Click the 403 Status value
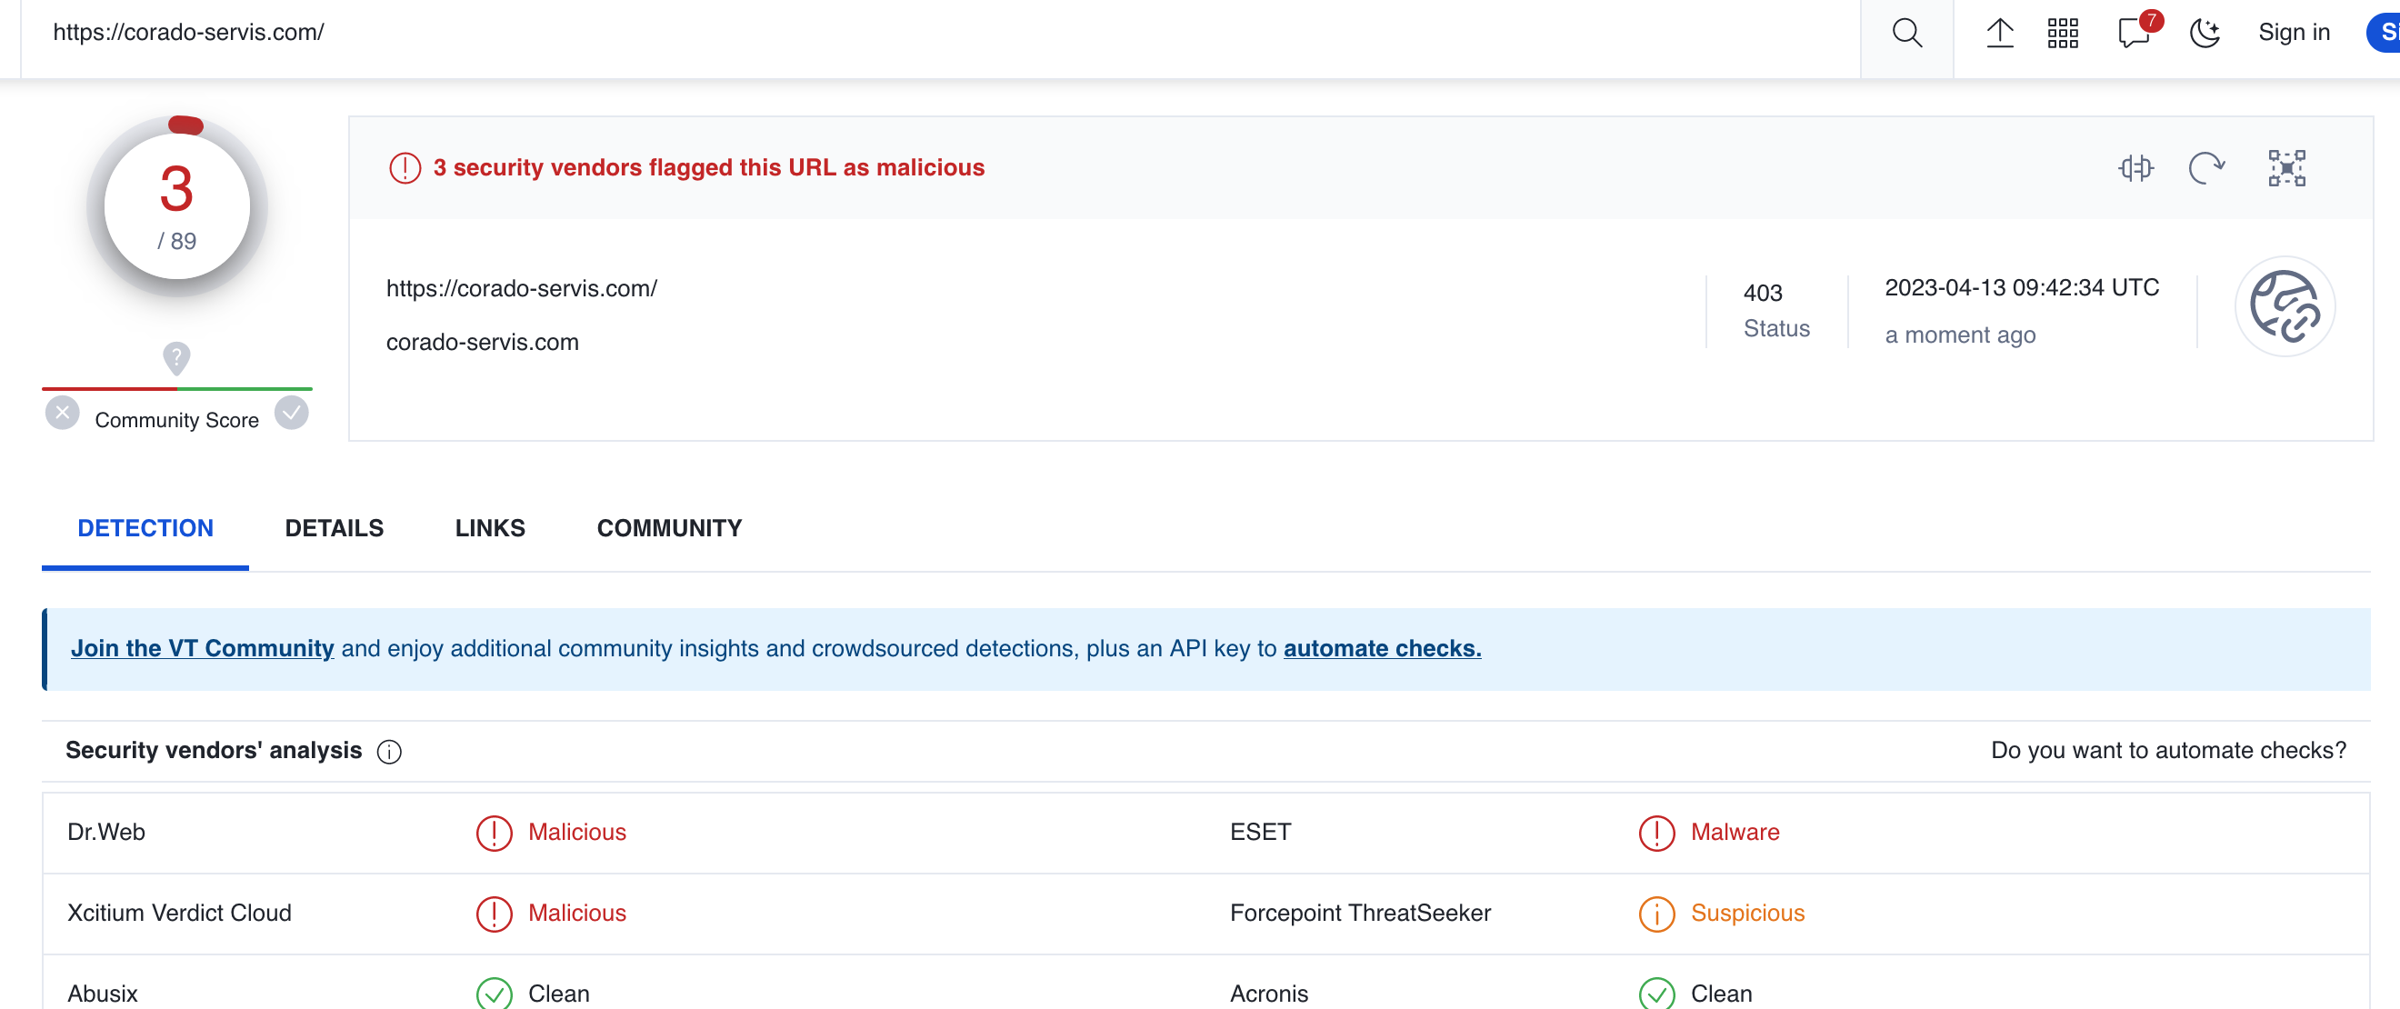The width and height of the screenshot is (2400, 1009). point(1763,293)
